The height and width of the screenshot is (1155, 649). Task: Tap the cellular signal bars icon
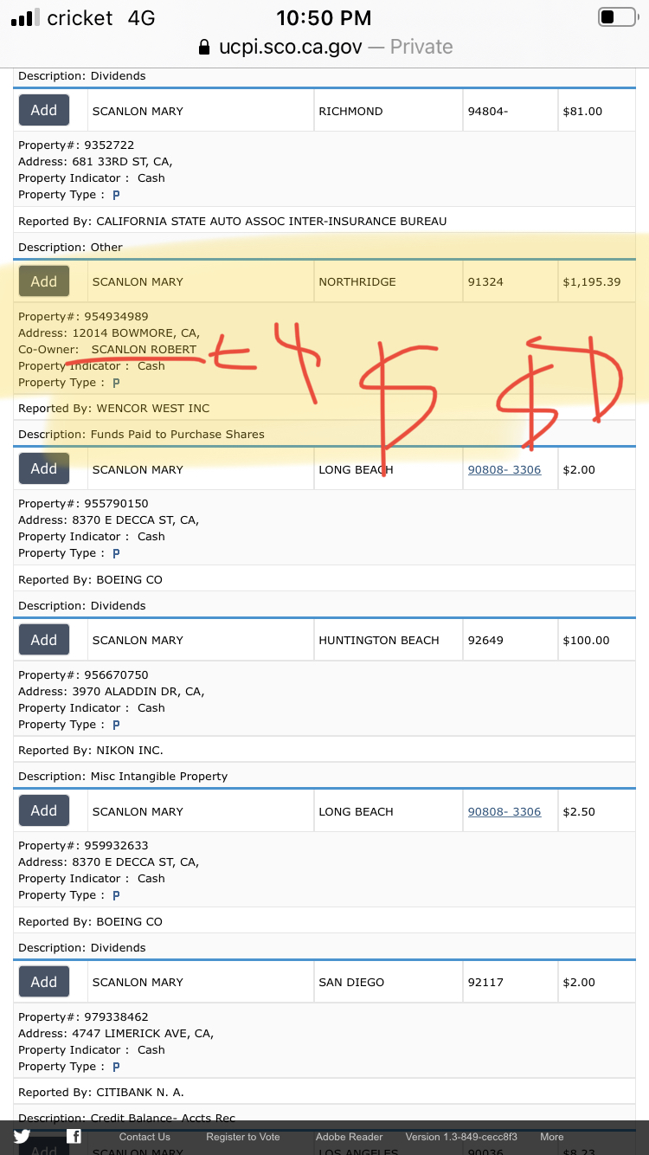coord(25,18)
